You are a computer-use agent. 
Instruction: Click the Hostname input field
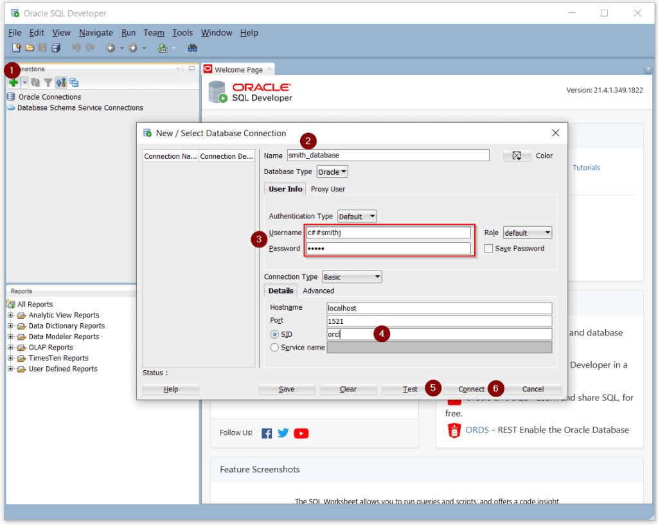(x=440, y=308)
